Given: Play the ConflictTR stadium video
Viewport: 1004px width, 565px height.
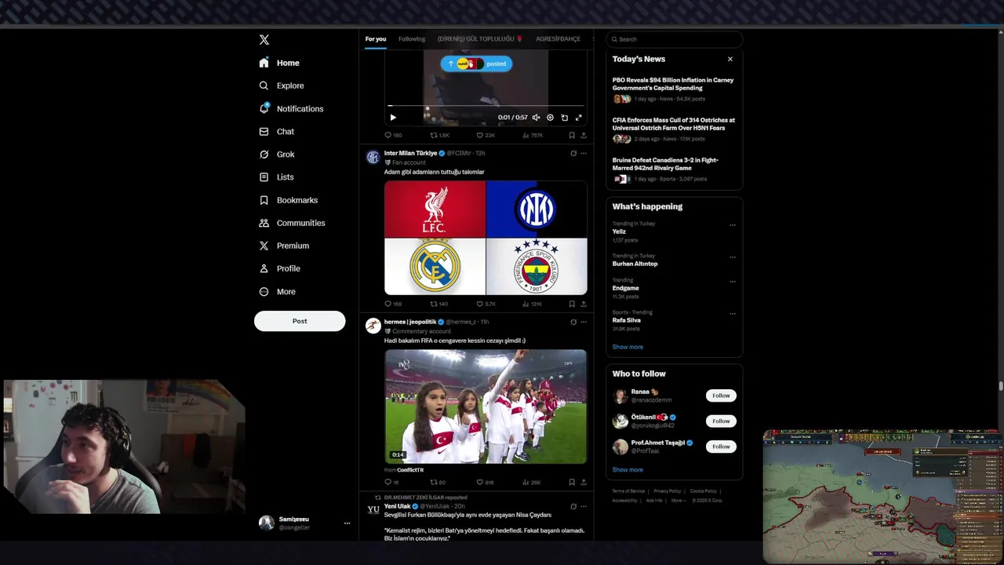Looking at the screenshot, I should [486, 406].
